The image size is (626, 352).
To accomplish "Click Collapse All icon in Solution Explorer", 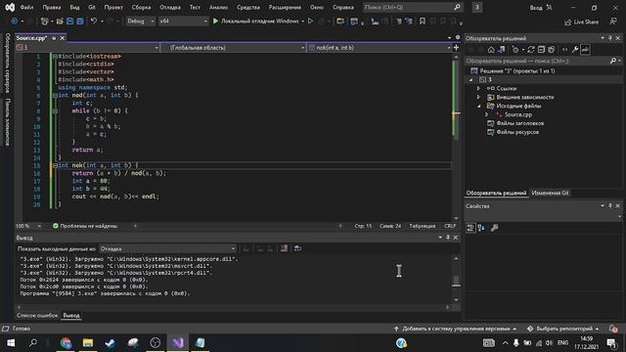I will click(541, 50).
